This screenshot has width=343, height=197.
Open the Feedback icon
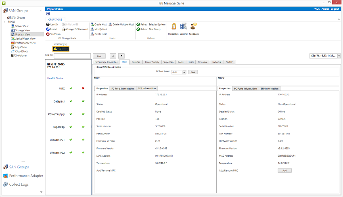click(194, 27)
